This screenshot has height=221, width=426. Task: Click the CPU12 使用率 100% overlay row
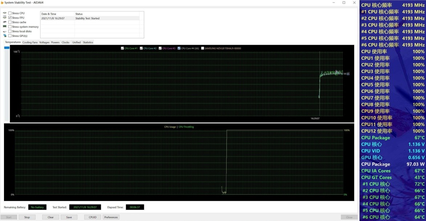point(393,131)
